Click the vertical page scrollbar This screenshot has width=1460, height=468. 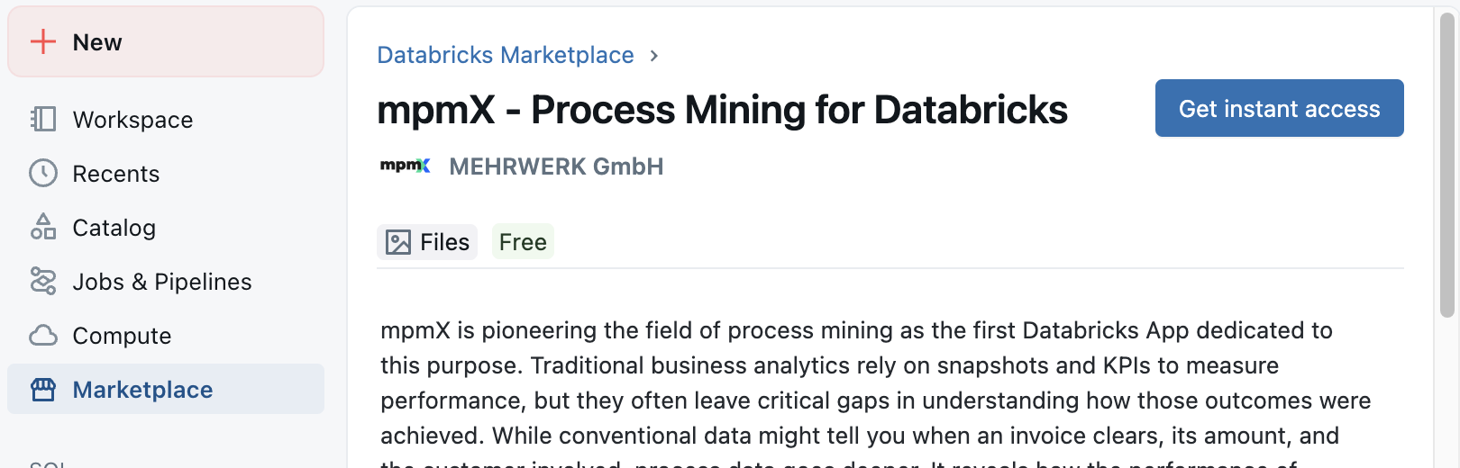tap(1447, 166)
